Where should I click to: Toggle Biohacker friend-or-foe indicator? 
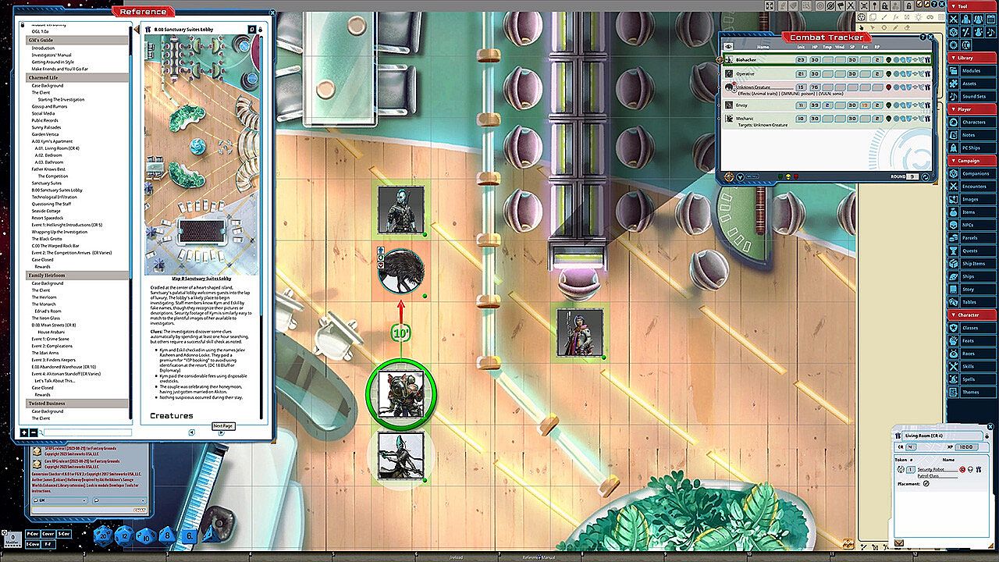[888, 59]
